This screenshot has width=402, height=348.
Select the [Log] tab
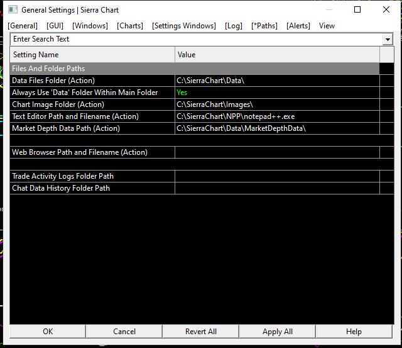234,26
